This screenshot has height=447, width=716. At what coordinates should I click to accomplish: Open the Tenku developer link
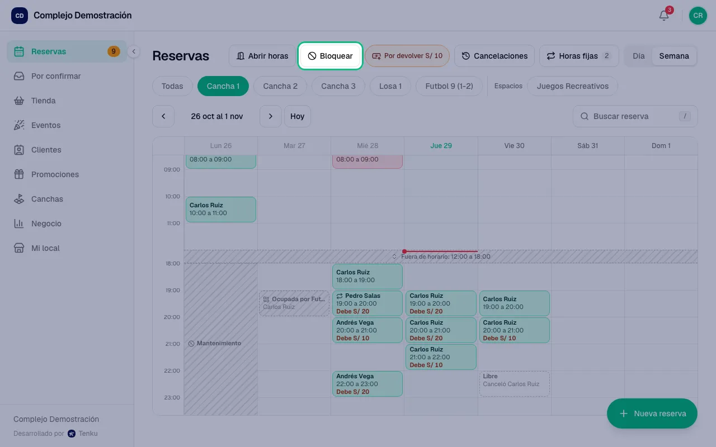(83, 433)
